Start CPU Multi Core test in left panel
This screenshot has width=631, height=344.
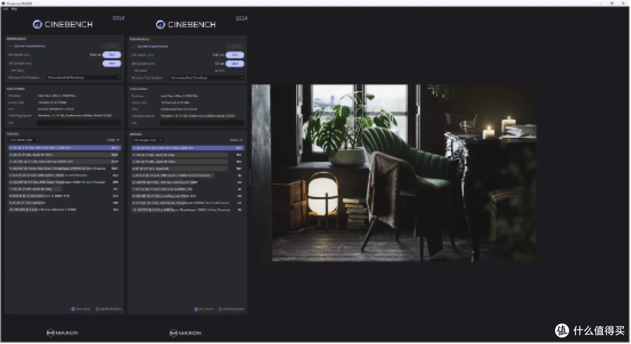tap(112, 55)
